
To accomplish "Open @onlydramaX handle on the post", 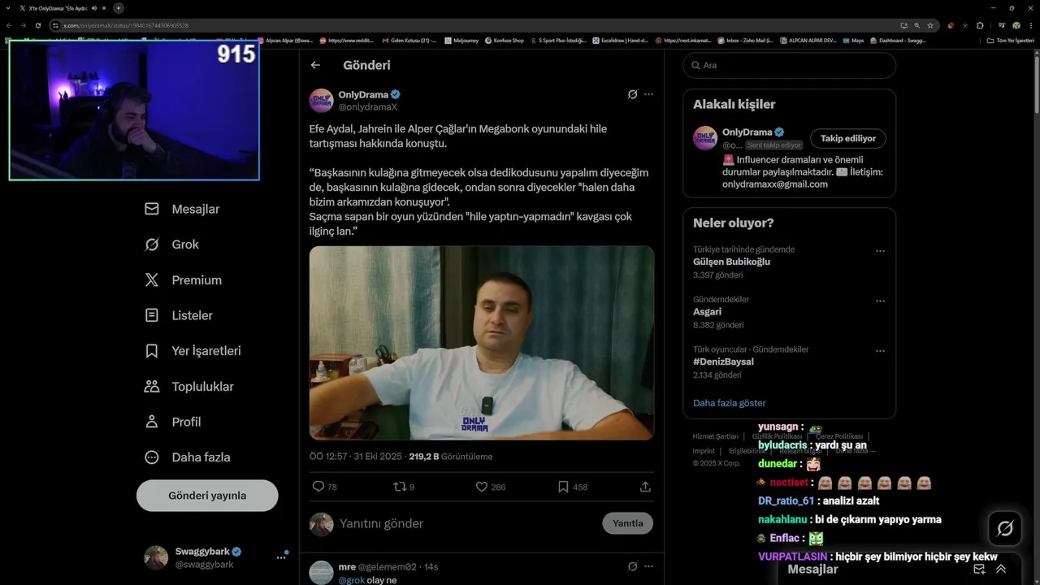I will click(x=368, y=107).
